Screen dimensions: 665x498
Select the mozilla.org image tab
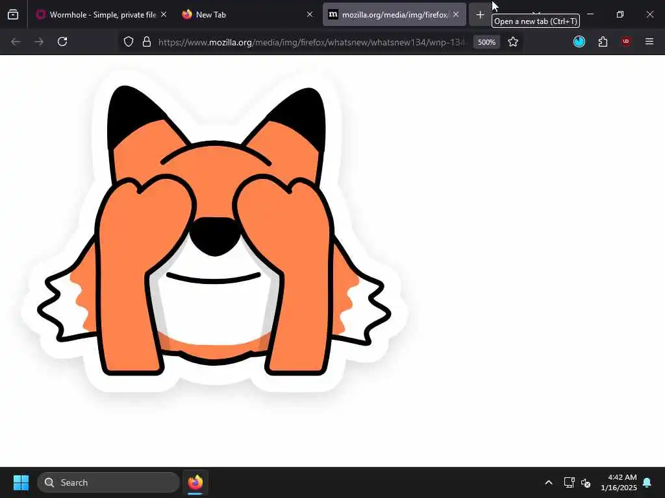394,15
